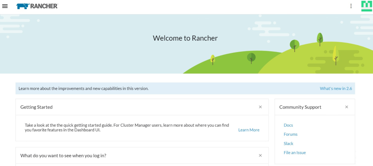
Task: Open the What's new in 2.6 page
Action: tap(336, 88)
